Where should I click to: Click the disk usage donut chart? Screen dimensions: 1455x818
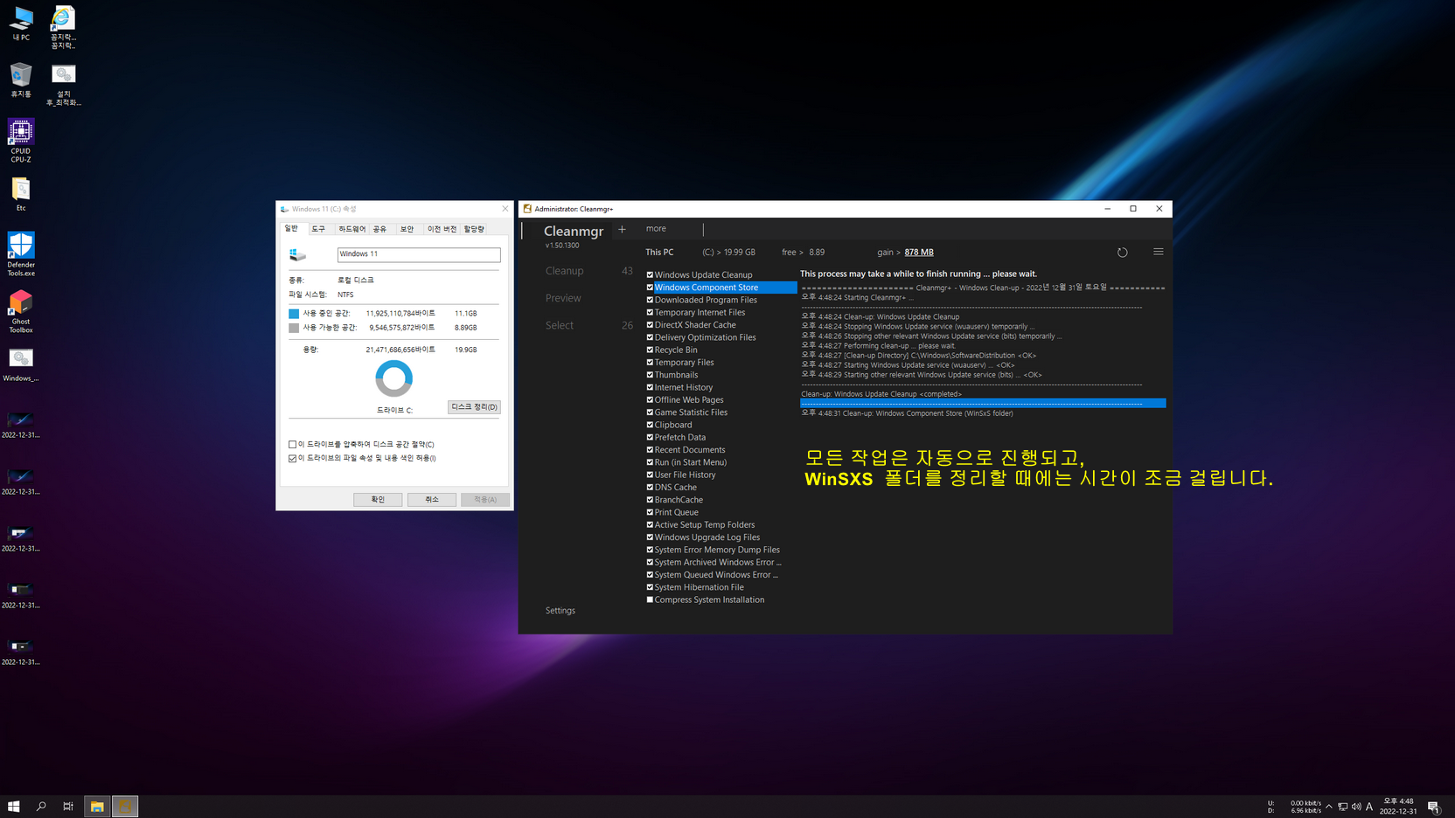coord(393,378)
